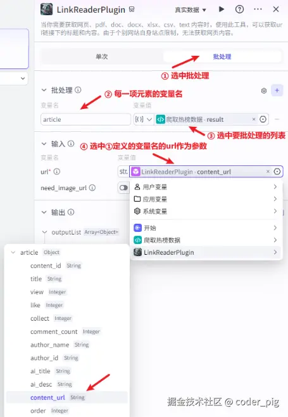Expand 系统变量 in variable menu
Screen dimensions: 288x417
point(206,212)
